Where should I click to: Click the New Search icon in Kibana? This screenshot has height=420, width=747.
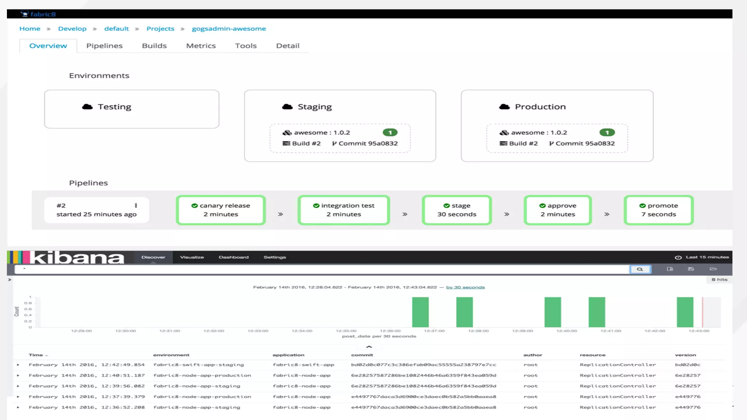(x=670, y=269)
